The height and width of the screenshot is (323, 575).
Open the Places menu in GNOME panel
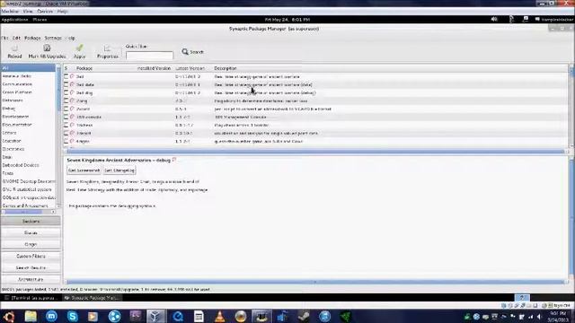[x=40, y=20]
